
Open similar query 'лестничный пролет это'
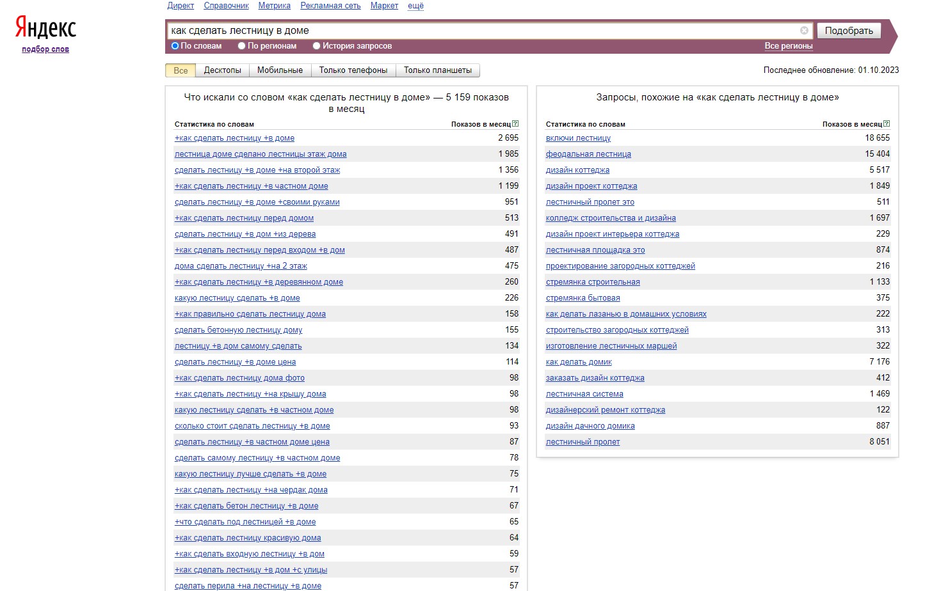pos(590,202)
